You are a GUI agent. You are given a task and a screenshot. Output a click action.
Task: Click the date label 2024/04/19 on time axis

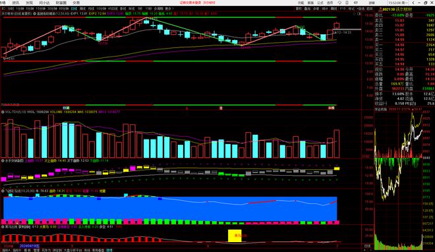(30, 245)
